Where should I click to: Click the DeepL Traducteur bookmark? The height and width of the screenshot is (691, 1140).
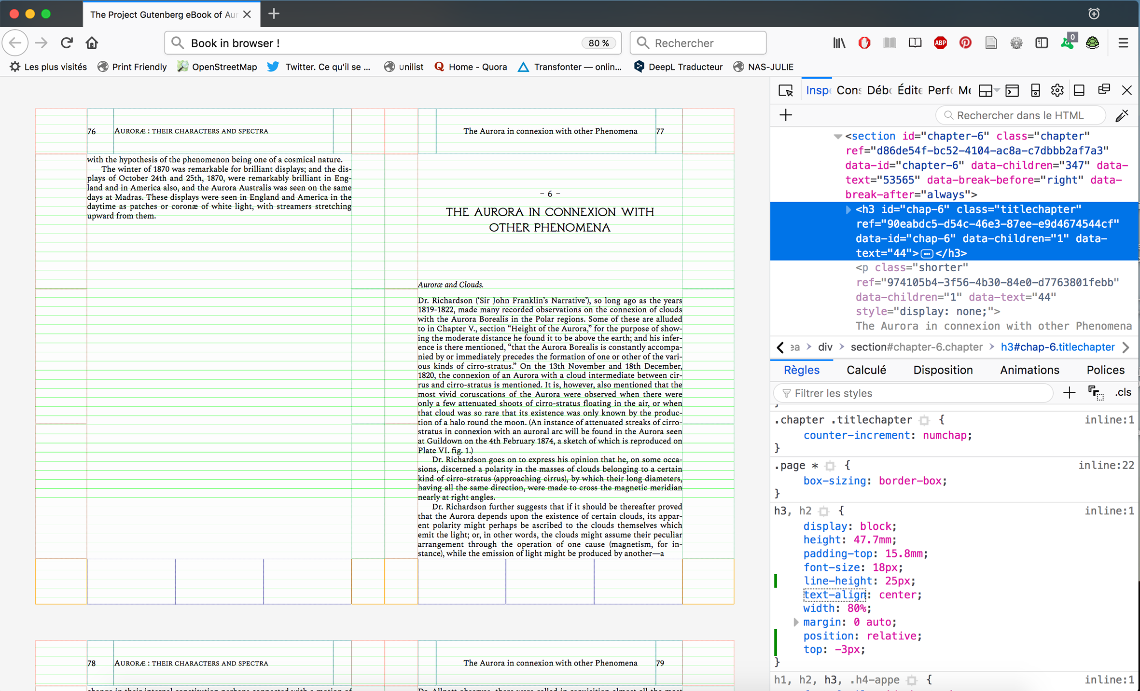pyautogui.click(x=678, y=67)
